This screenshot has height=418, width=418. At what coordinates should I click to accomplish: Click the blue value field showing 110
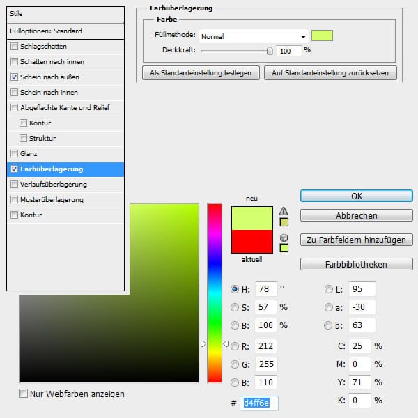point(265,382)
